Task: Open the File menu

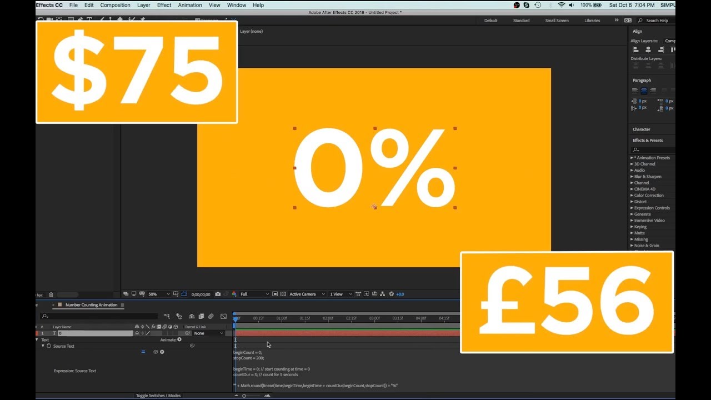Action: 73,5
